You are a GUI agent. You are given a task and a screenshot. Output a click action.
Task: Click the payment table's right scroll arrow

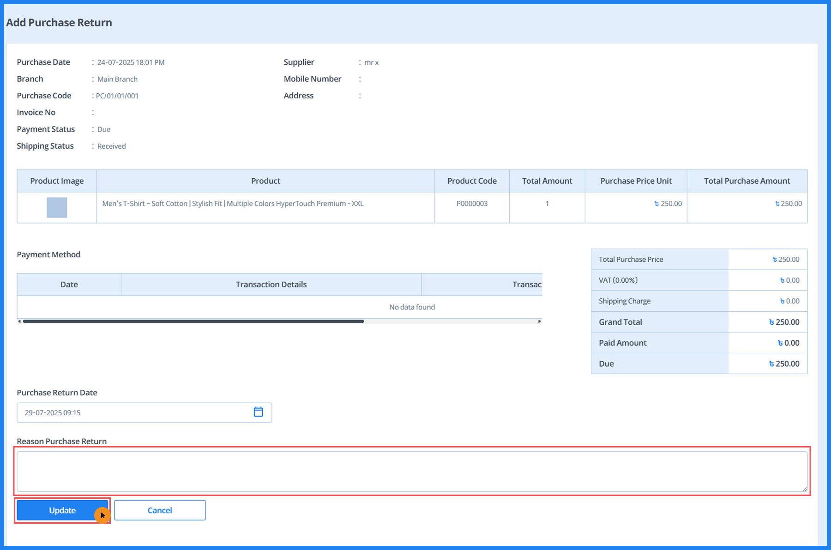point(539,321)
